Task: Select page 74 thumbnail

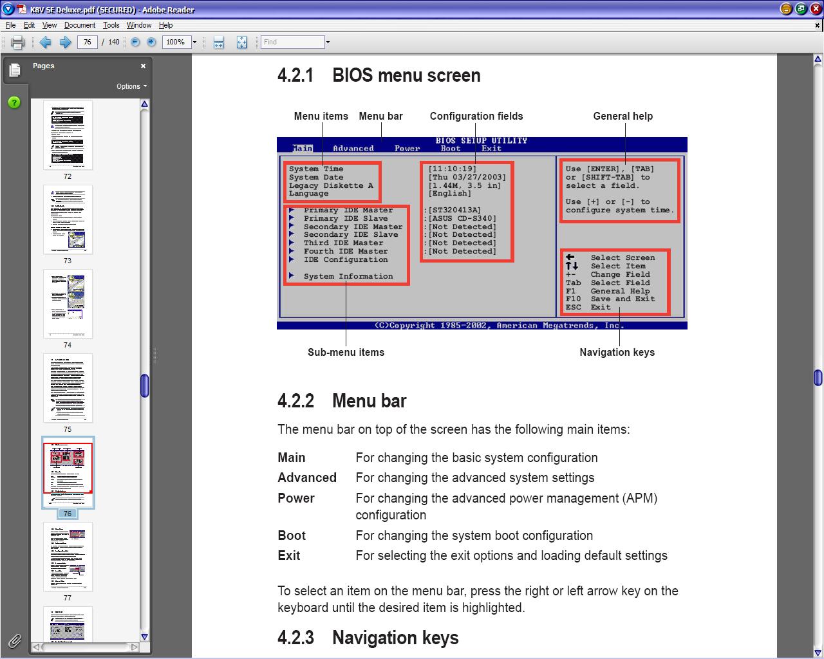Action: [x=68, y=304]
